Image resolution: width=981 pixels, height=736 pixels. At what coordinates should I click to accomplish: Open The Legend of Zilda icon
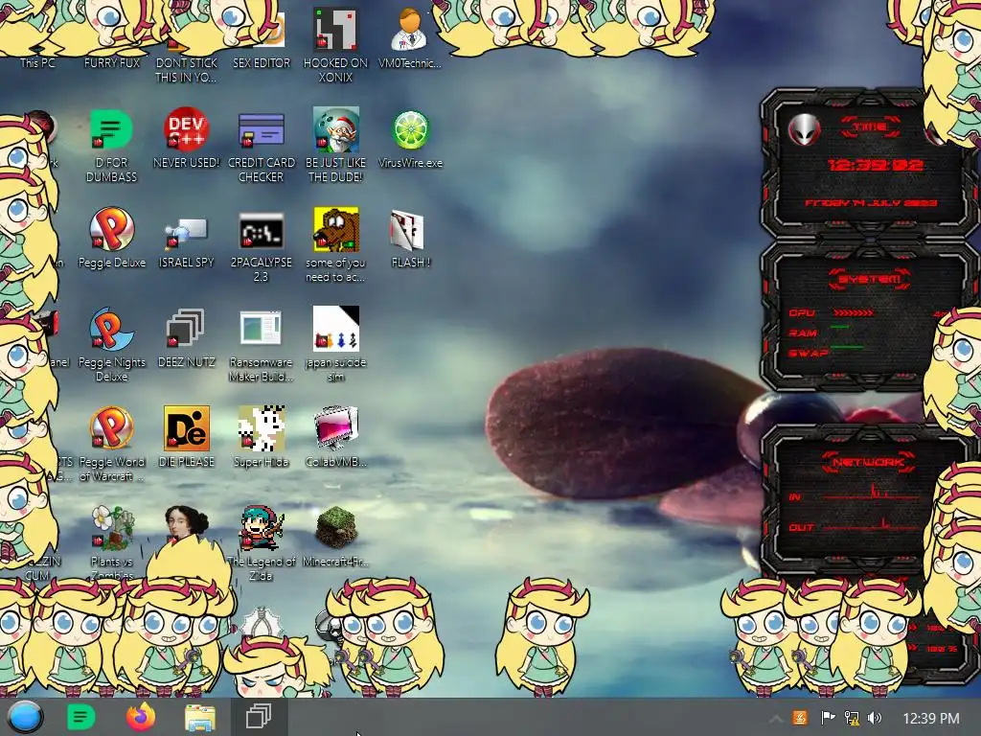pyautogui.click(x=261, y=528)
